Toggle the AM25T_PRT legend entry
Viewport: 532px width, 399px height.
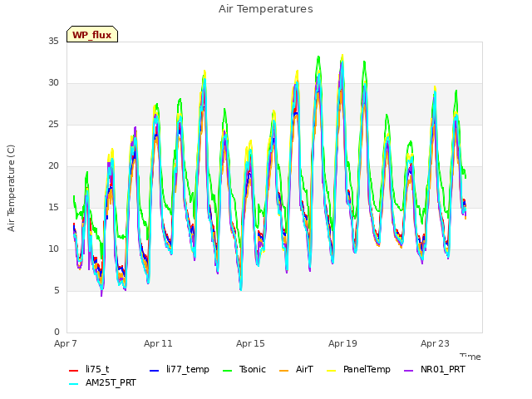pyautogui.click(x=102, y=382)
